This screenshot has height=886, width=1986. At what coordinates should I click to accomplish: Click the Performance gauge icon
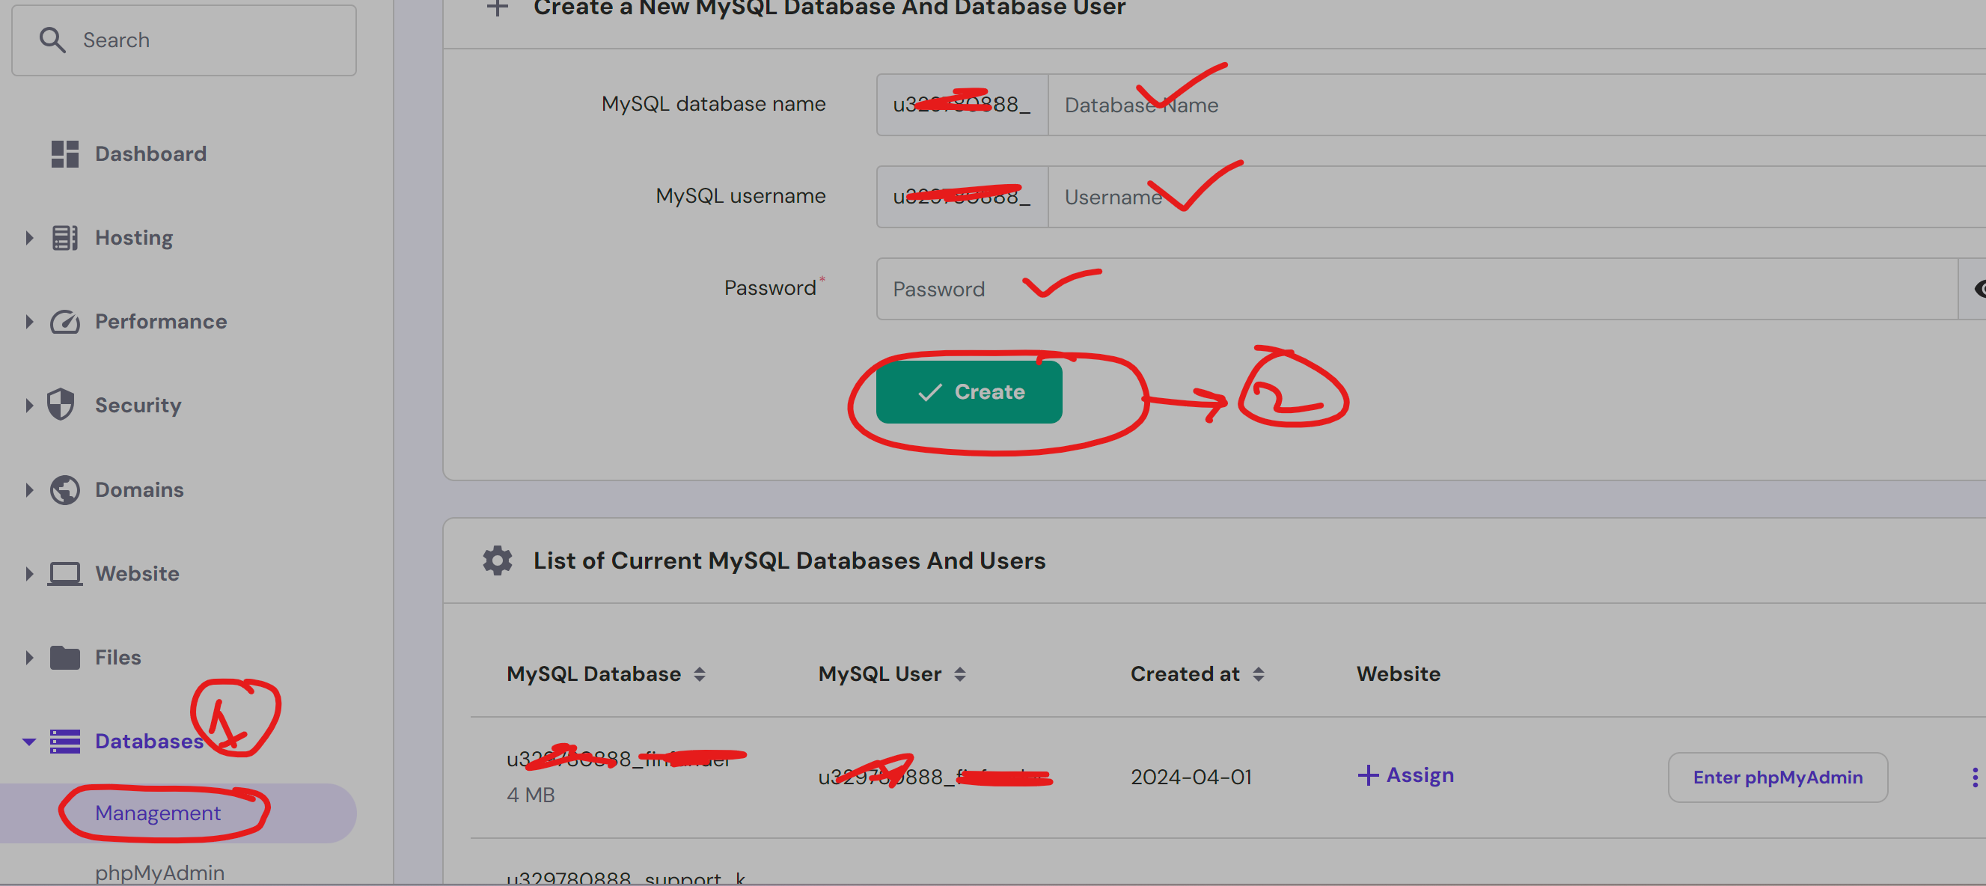pyautogui.click(x=65, y=322)
